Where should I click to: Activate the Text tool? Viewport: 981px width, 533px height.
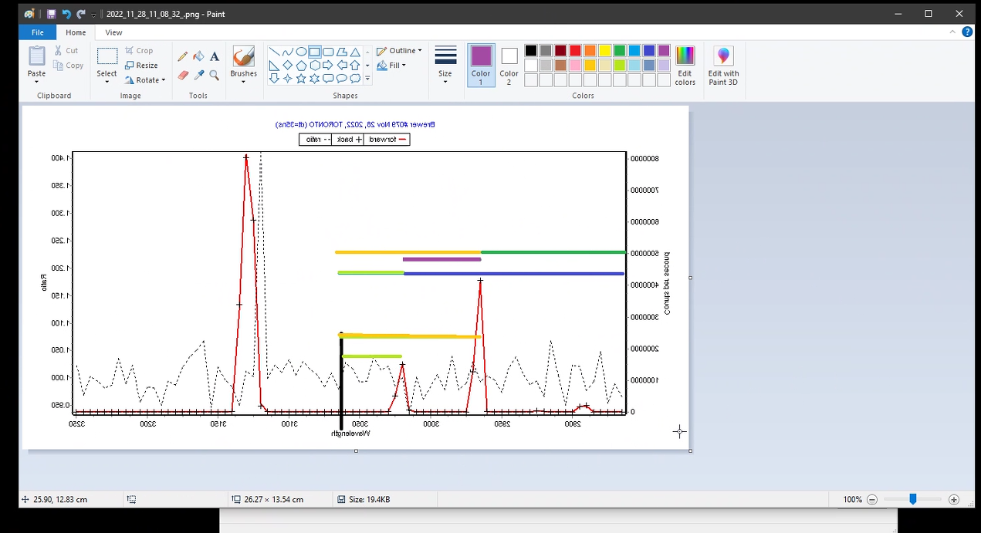click(215, 56)
